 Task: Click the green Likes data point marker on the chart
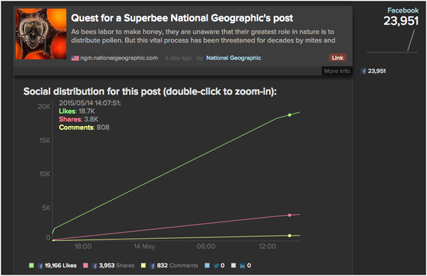pyautogui.click(x=289, y=115)
